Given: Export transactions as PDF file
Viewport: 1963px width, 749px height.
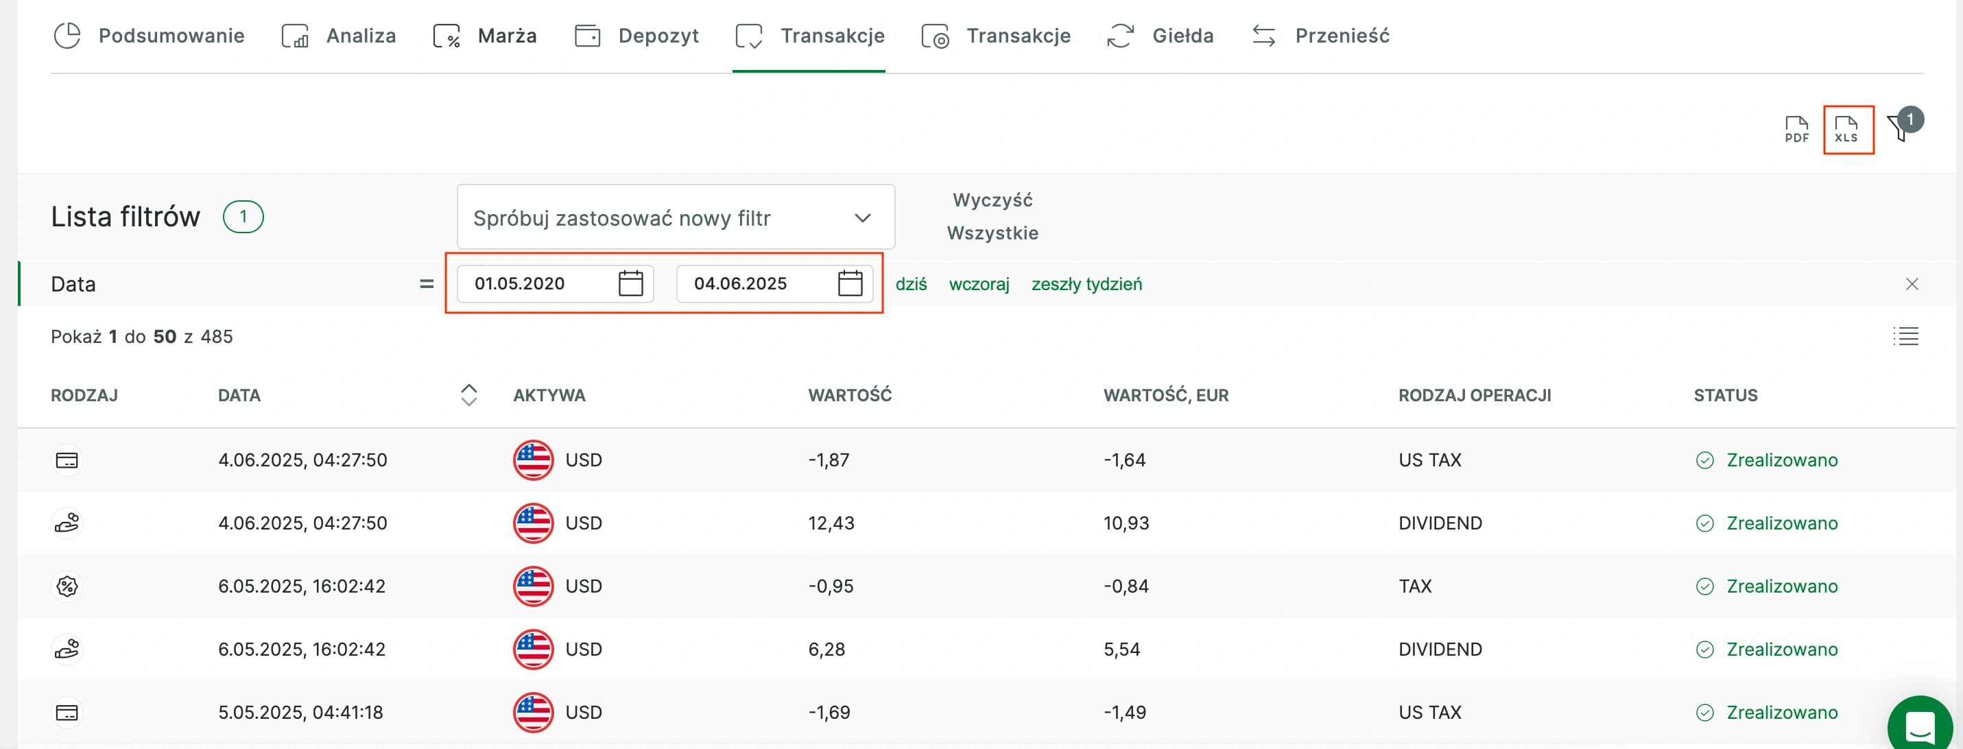Looking at the screenshot, I should click(1796, 130).
